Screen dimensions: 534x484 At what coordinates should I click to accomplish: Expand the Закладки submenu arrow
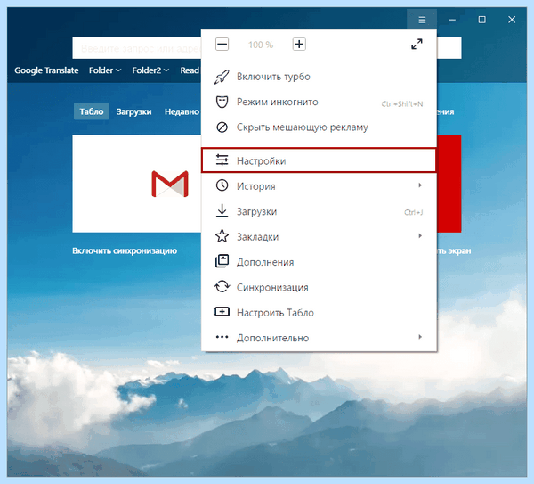[420, 235]
